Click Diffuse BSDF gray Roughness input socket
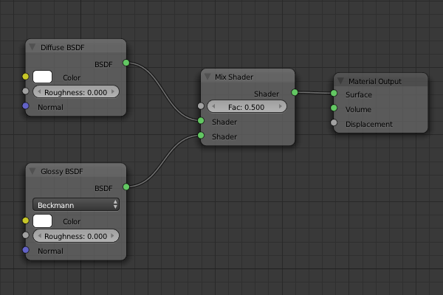The height and width of the screenshot is (295, 443). (25, 91)
